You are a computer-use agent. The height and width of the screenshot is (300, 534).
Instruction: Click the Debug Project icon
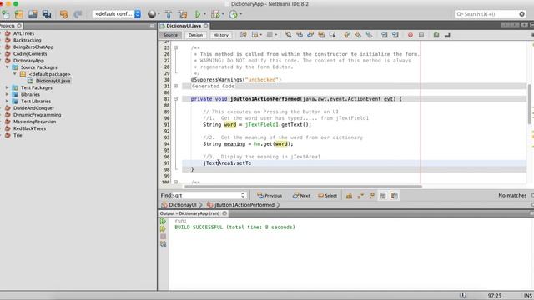pyautogui.click(x=215, y=14)
